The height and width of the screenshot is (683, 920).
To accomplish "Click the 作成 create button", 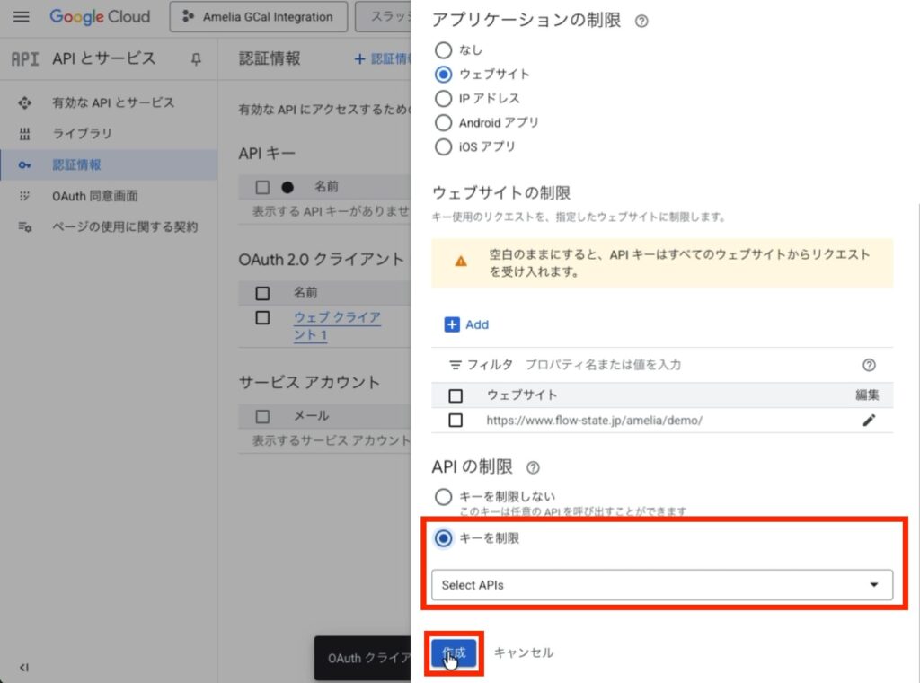I will (x=454, y=652).
